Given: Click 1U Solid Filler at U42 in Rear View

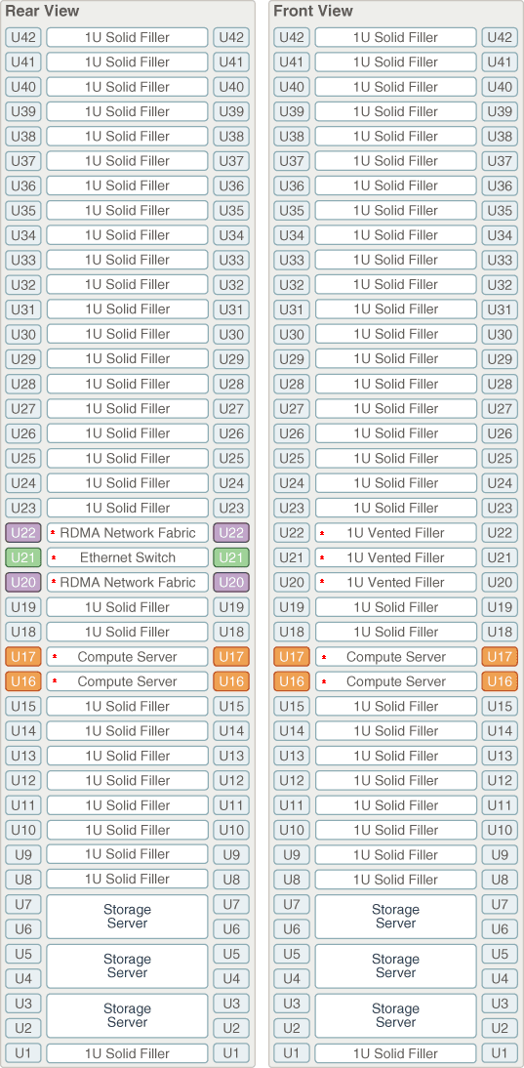Looking at the screenshot, I should click(x=127, y=37).
